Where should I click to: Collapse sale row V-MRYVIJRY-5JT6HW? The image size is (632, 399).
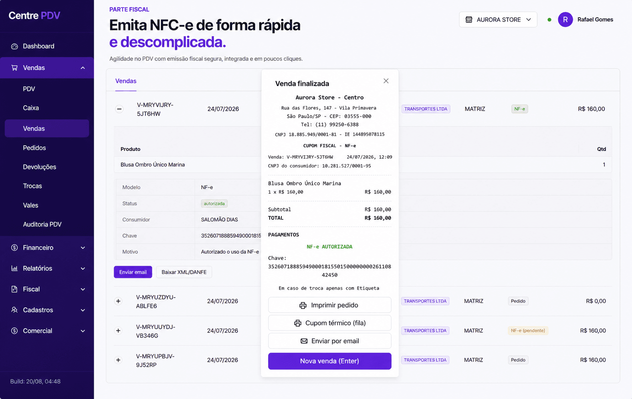click(119, 109)
